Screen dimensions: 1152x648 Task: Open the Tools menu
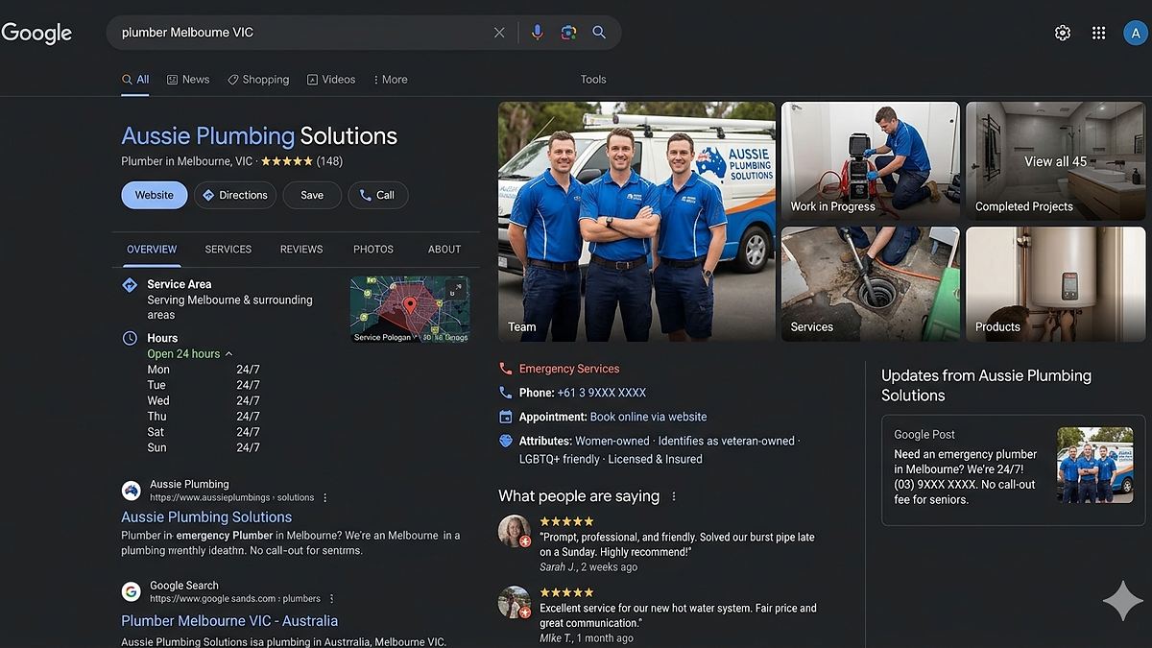pyautogui.click(x=593, y=80)
